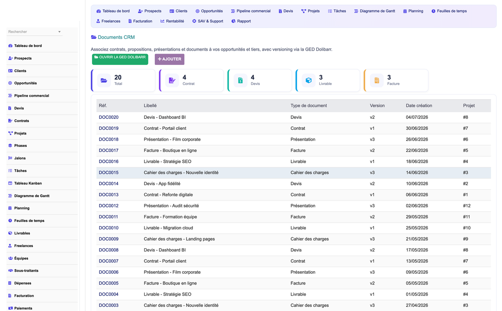
Task: Click the Facture card document icon
Action: [377, 80]
